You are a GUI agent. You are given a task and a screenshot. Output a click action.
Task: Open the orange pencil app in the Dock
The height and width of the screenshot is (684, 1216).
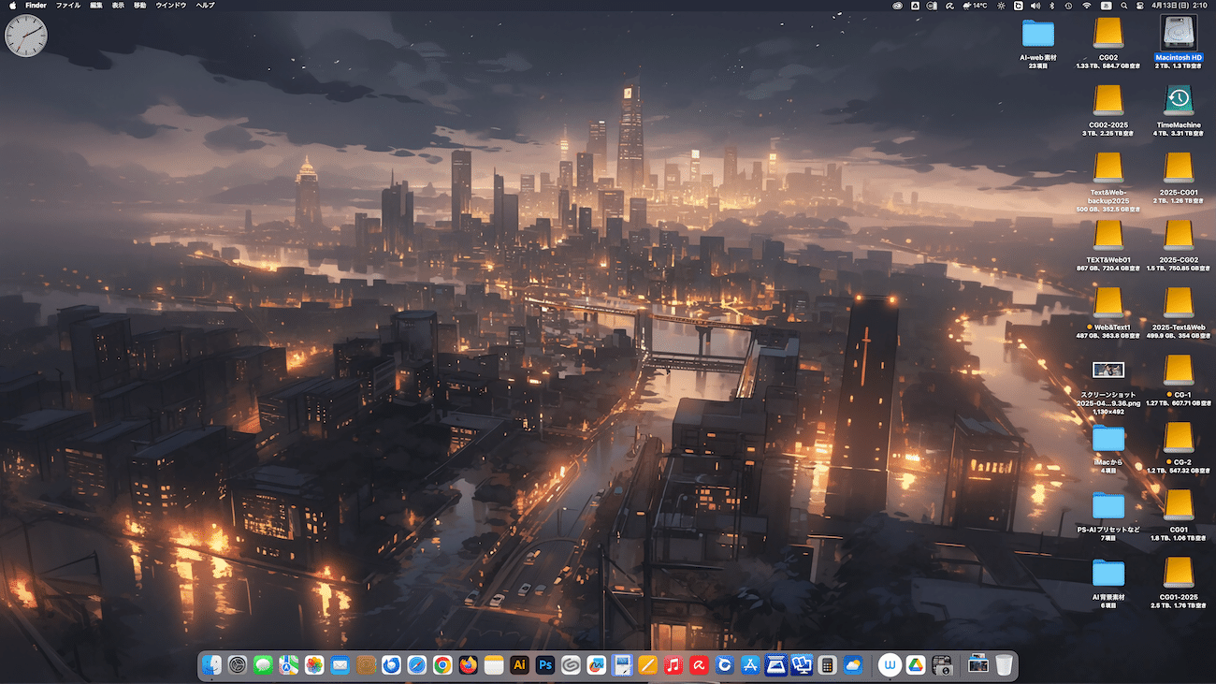pyautogui.click(x=647, y=665)
